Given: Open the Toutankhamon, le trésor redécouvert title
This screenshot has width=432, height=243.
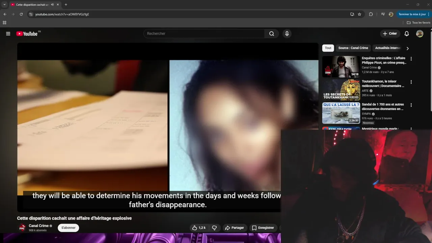Looking at the screenshot, I should [x=383, y=84].
